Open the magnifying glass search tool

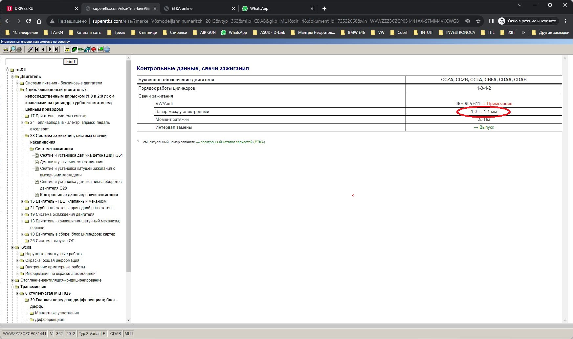(12, 49)
